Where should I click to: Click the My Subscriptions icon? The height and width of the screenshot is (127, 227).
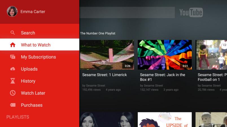click(13, 57)
